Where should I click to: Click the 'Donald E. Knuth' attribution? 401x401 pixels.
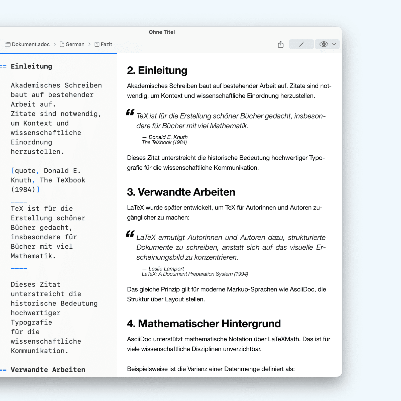coord(168,137)
